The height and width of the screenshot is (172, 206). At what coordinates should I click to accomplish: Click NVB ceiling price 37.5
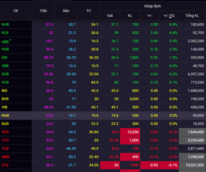49,25
